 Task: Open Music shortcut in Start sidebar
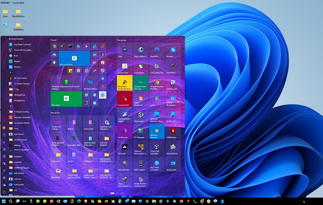[4, 149]
